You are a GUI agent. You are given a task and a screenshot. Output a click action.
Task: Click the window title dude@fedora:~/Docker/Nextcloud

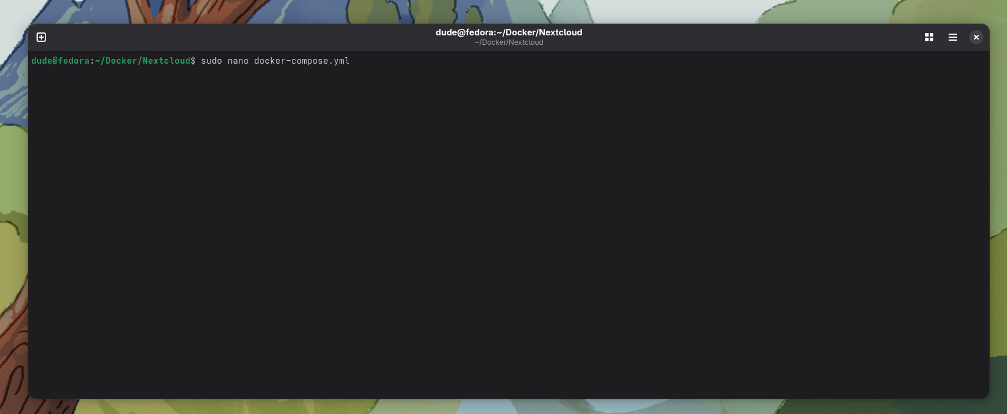pos(509,32)
